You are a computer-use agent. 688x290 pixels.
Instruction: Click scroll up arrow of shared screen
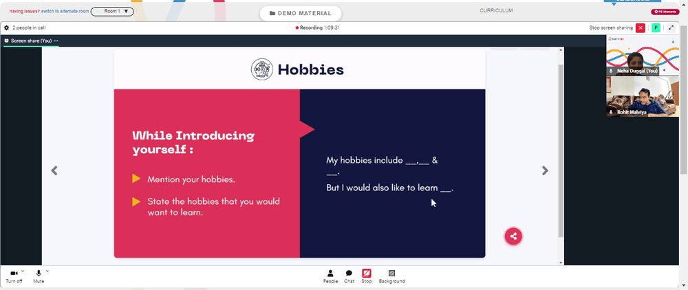coord(561,50)
